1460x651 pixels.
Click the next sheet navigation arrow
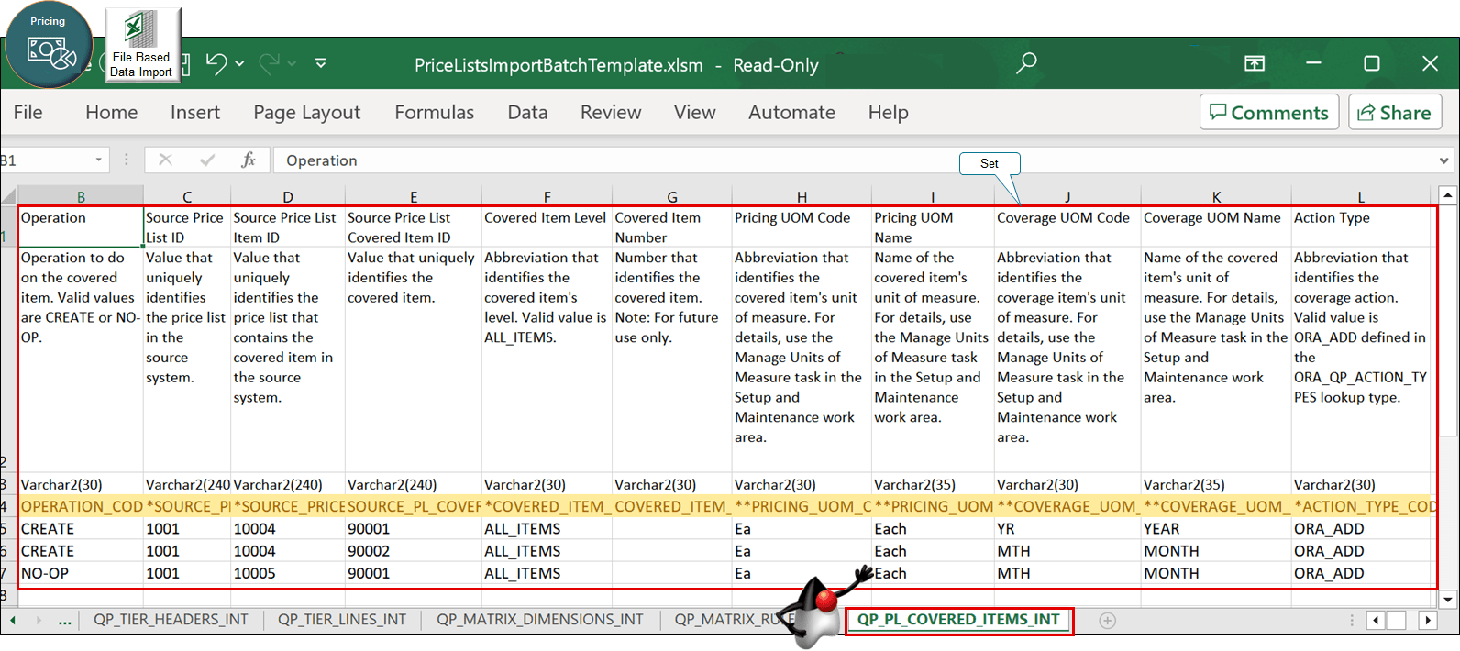click(x=39, y=621)
